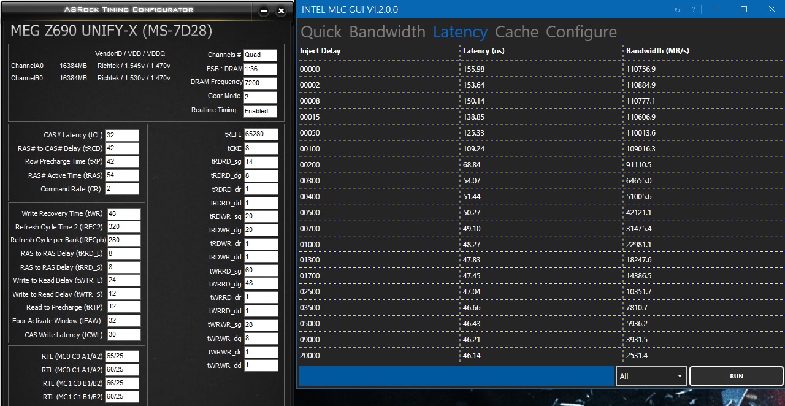
Task: Click the Latency (ns) column header
Action: point(484,51)
